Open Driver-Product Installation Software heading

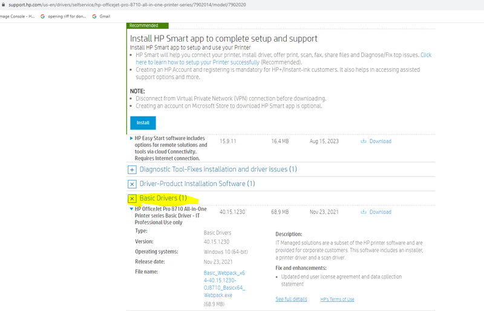point(197,184)
